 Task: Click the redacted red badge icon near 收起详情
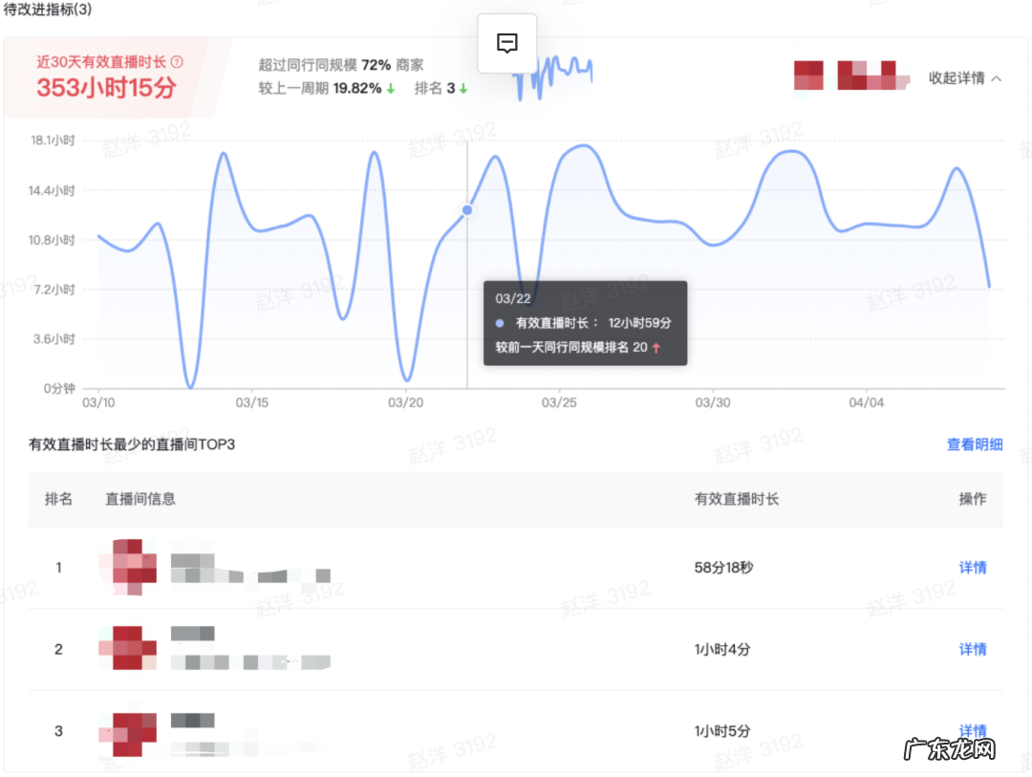[x=808, y=75]
